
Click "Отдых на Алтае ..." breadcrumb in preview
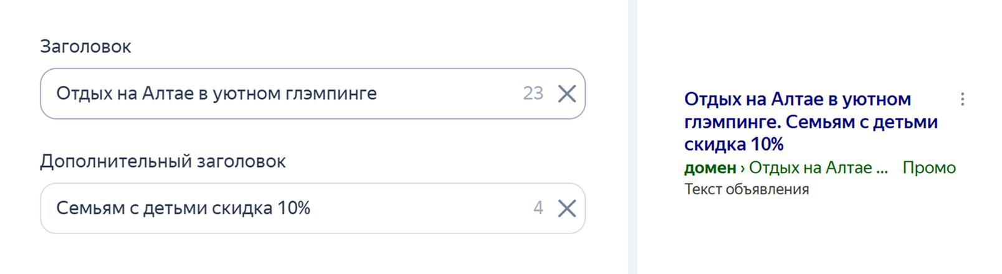point(818,168)
